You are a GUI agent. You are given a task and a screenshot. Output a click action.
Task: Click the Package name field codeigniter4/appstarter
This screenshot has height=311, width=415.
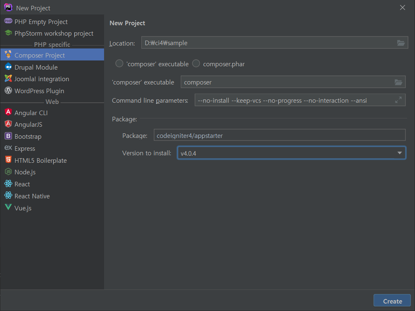279,135
